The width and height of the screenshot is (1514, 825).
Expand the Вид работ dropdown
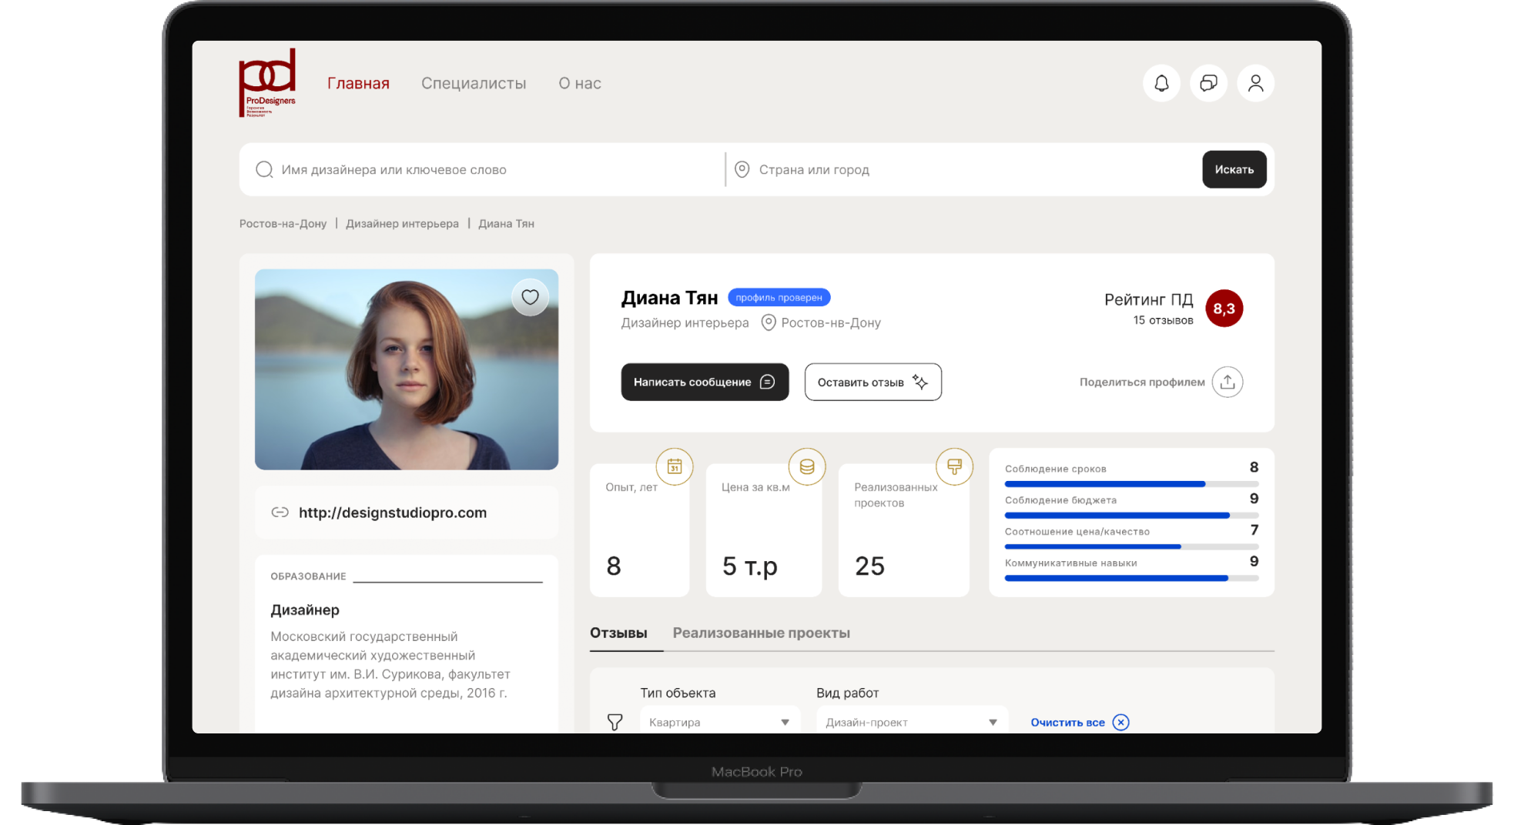(911, 722)
